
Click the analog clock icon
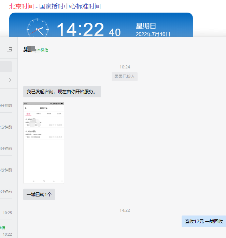click(37, 29)
